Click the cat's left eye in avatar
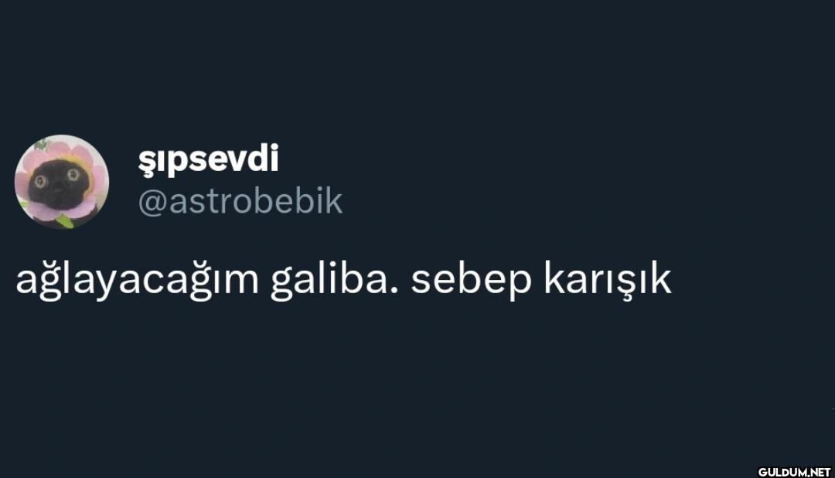Image resolution: width=835 pixels, height=478 pixels. 41,182
